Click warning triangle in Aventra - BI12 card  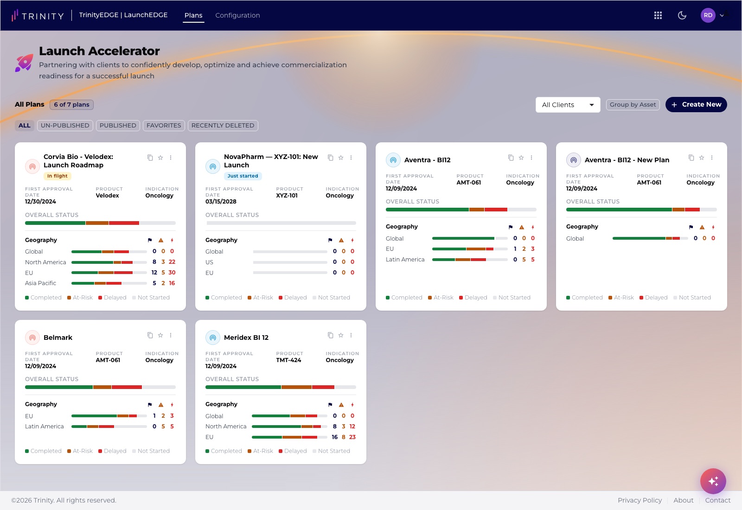click(522, 227)
